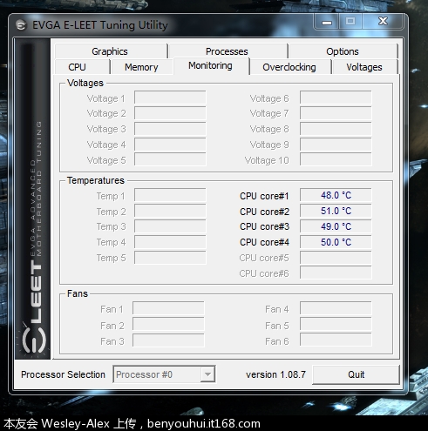The width and height of the screenshot is (428, 431).
Task: Select the Monitoring tab
Action: (211, 66)
